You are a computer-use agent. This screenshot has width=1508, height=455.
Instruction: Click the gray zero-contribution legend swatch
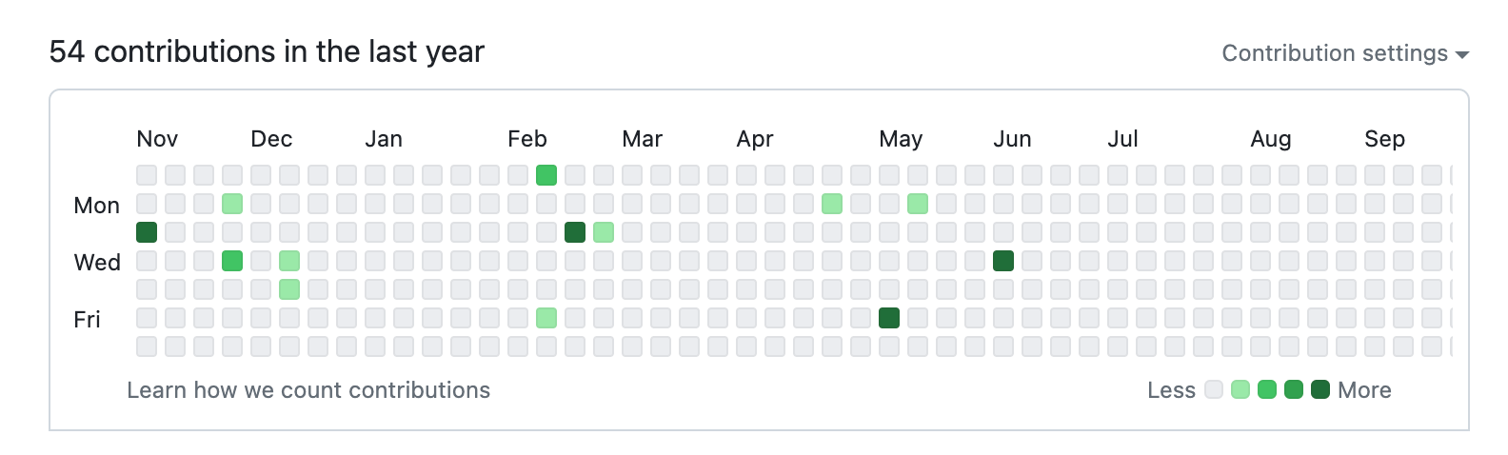click(x=1214, y=389)
